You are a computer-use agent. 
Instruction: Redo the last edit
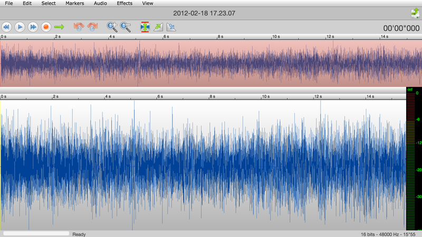point(92,27)
